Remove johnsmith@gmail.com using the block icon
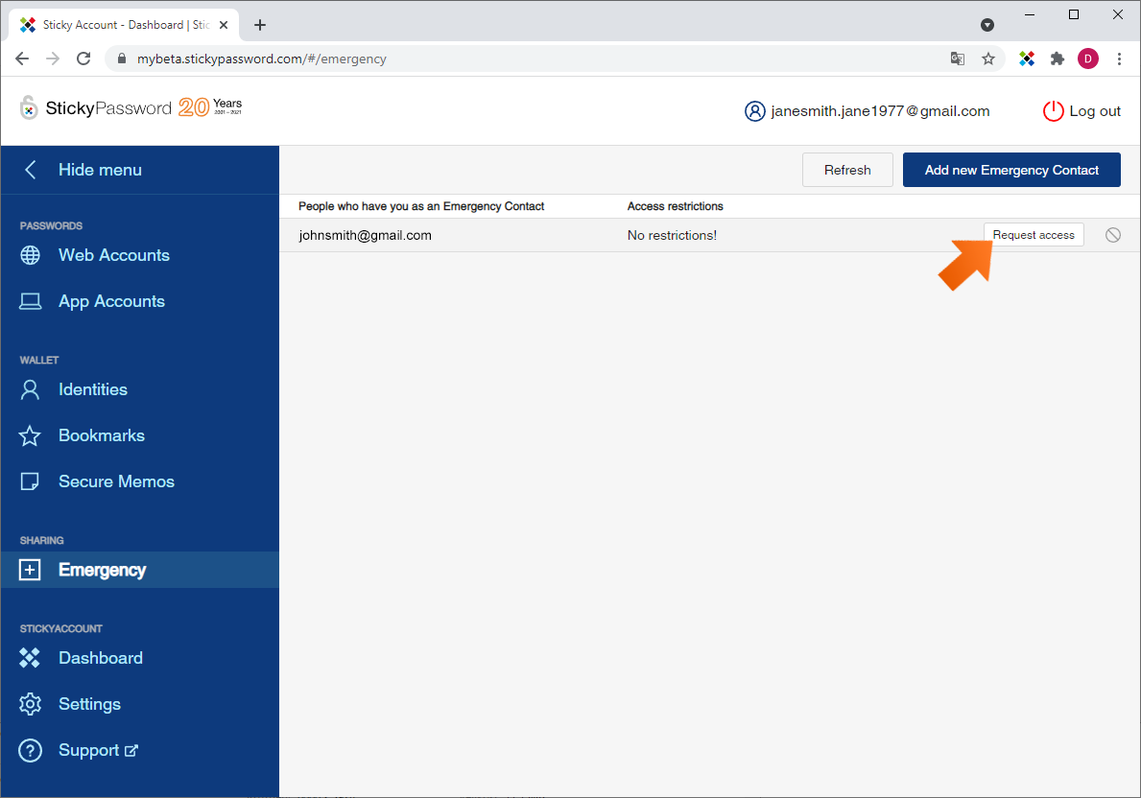 [x=1112, y=235]
